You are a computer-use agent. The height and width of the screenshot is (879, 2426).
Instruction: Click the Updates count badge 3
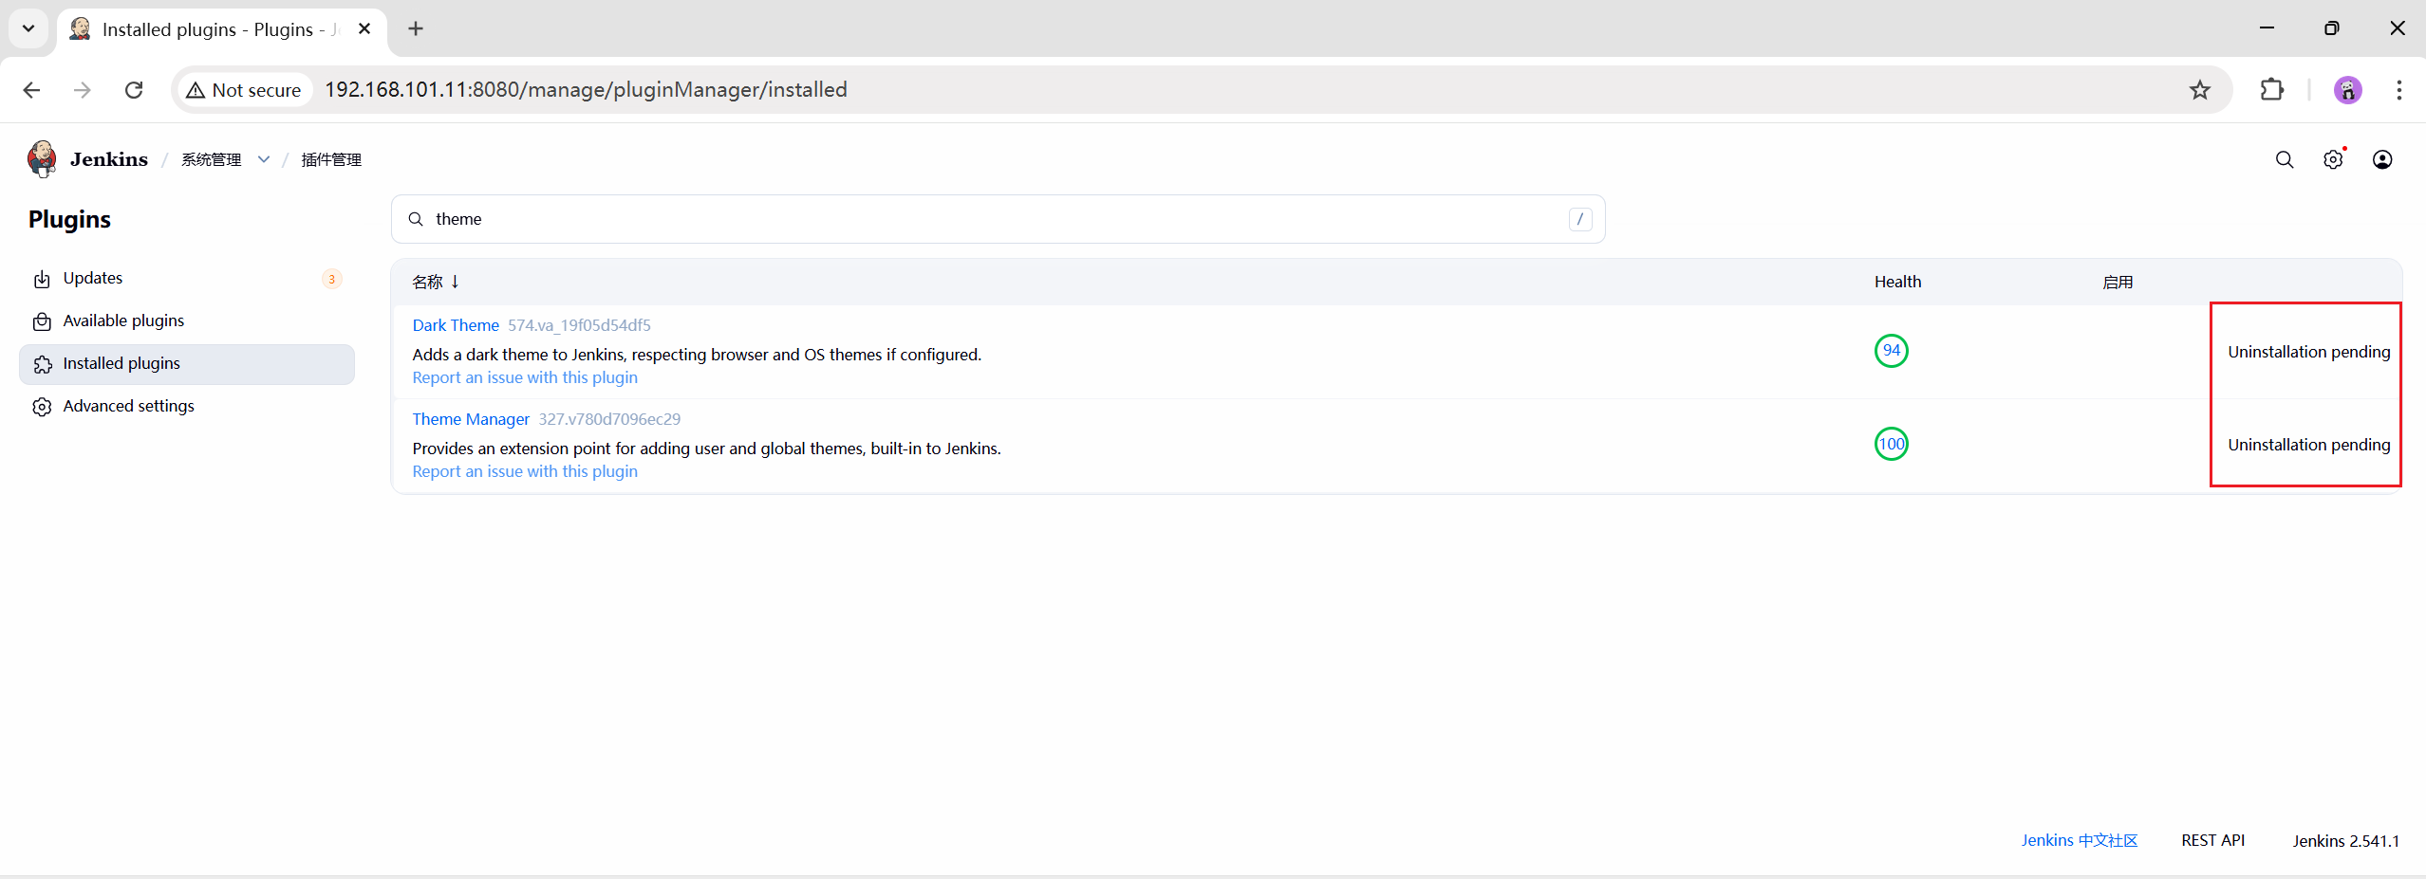coord(331,279)
